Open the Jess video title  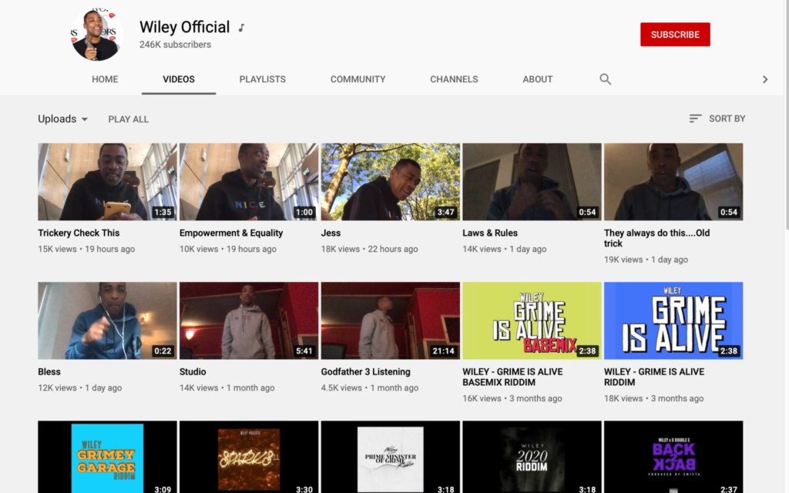(x=331, y=233)
